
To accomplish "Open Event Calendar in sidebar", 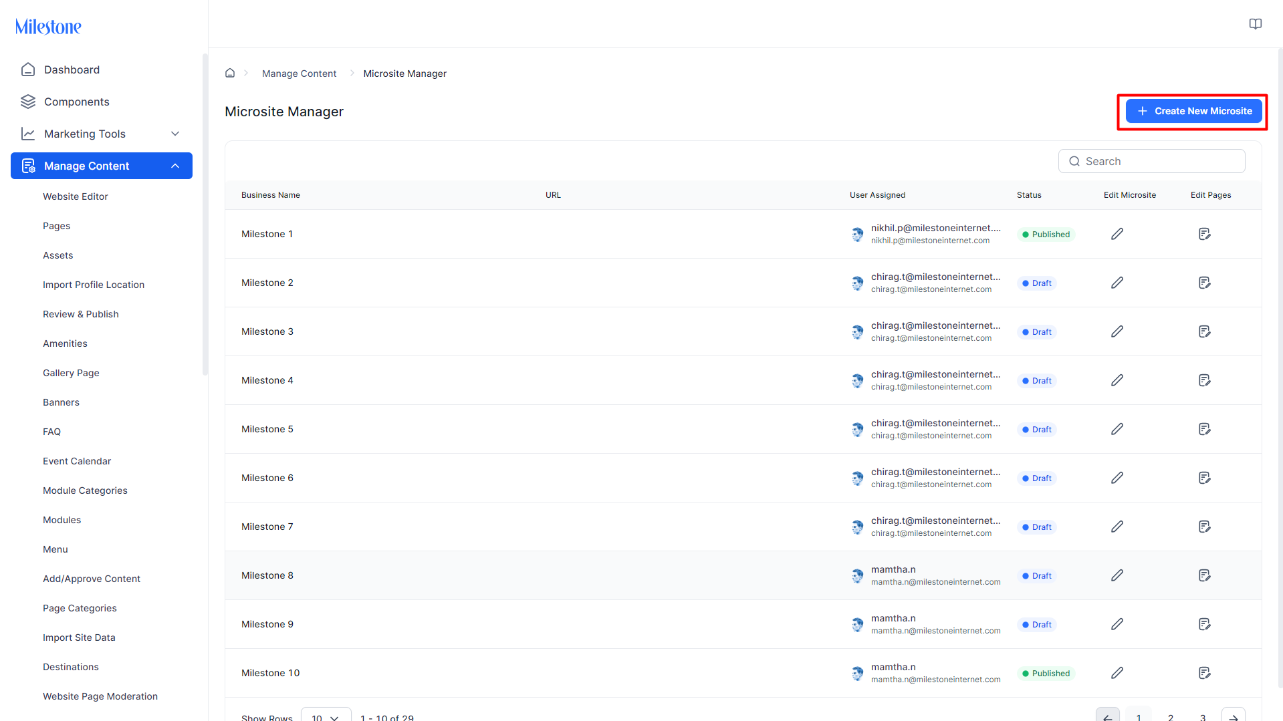I will click(x=77, y=461).
